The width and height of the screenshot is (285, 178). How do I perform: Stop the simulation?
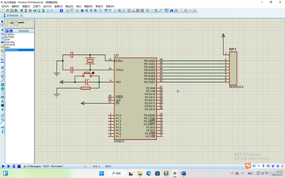click(x=19, y=166)
